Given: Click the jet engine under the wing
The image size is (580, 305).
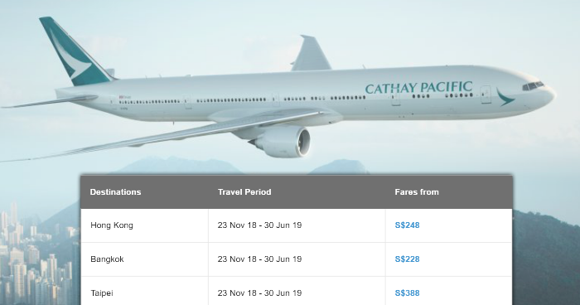Looking at the screenshot, I should pyautogui.click(x=283, y=142).
